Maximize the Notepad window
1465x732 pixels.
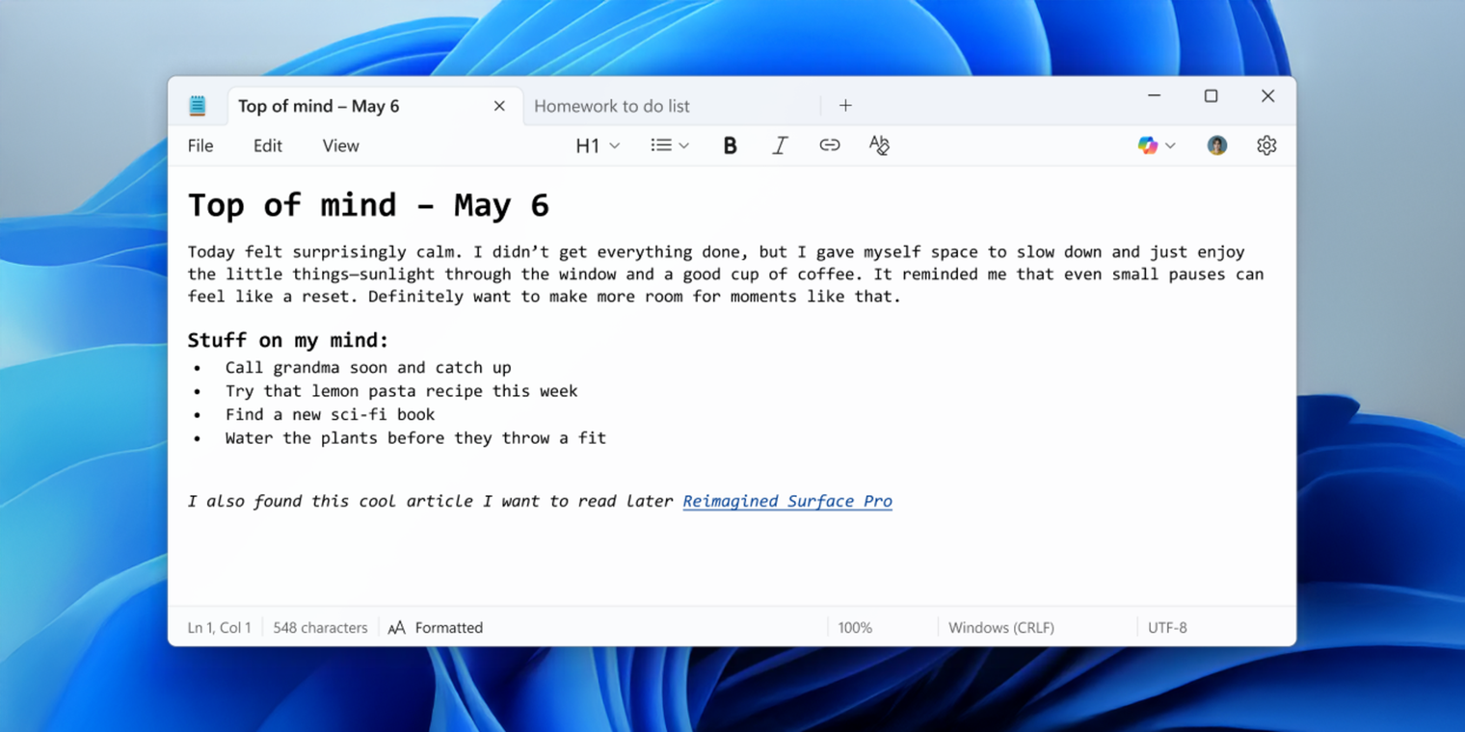[x=1211, y=96]
